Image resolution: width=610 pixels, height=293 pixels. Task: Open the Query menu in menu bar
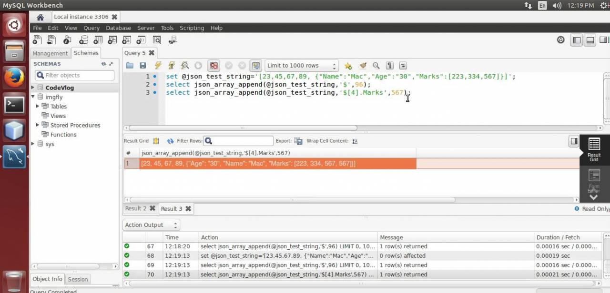pyautogui.click(x=91, y=28)
